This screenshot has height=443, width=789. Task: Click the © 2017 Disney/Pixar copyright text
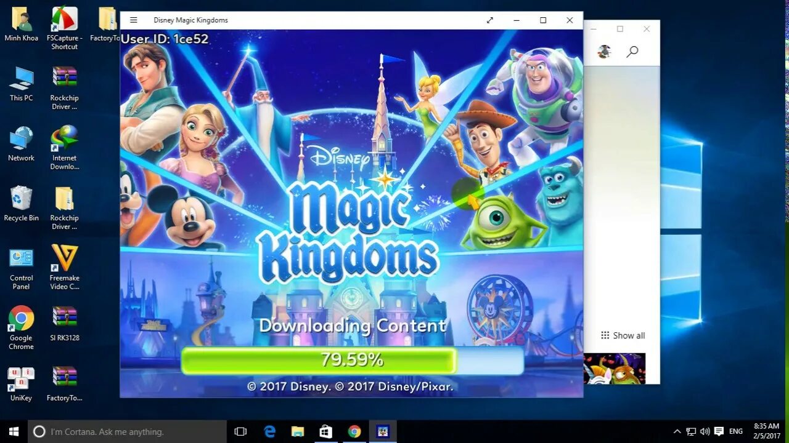[350, 386]
